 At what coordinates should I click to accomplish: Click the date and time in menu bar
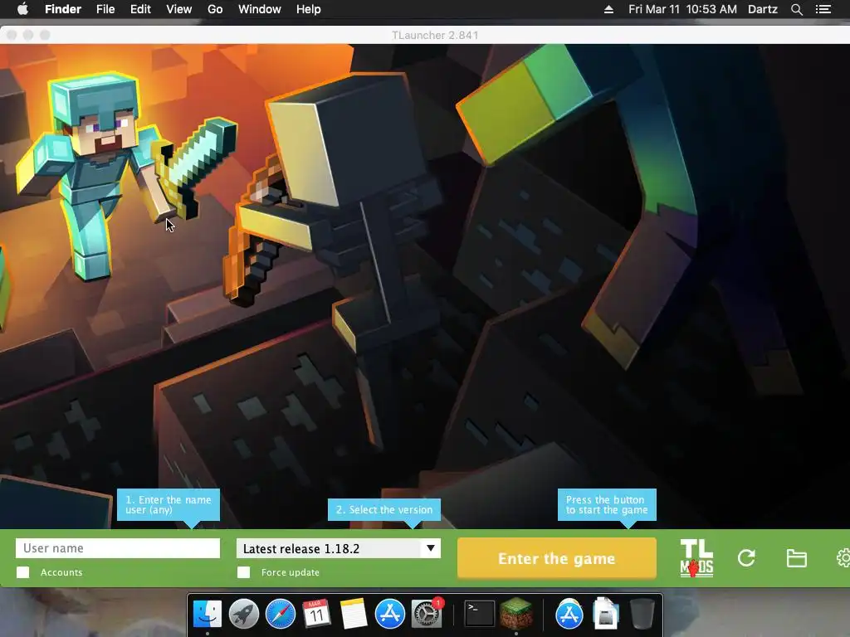pyautogui.click(x=682, y=9)
